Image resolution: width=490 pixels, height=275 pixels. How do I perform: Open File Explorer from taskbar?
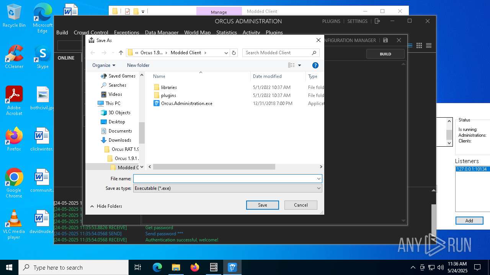(176, 267)
